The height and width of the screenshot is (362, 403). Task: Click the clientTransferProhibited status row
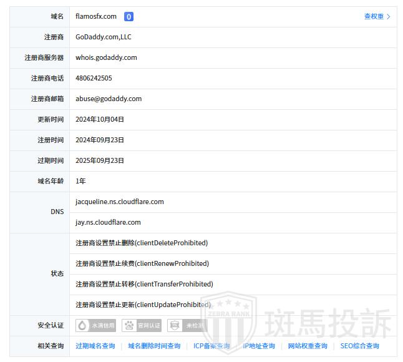[144, 285]
